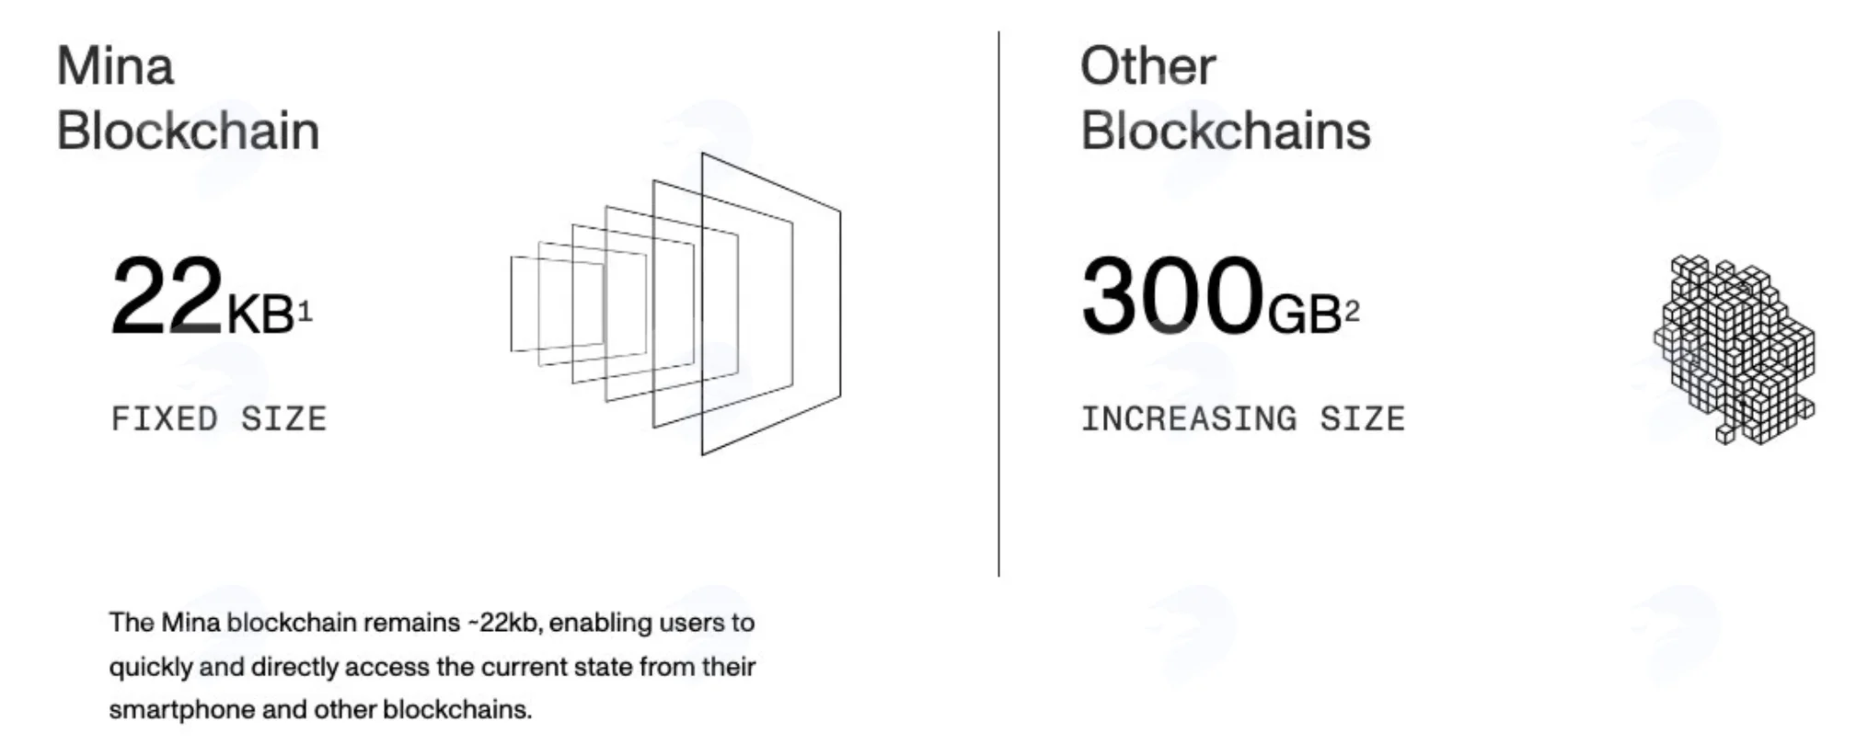Click the cube cluster blockchain illustration

(1735, 349)
